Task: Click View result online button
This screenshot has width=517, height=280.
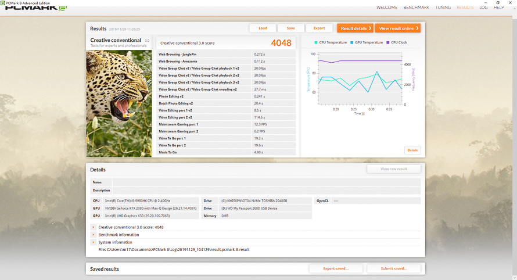Action: [398, 28]
